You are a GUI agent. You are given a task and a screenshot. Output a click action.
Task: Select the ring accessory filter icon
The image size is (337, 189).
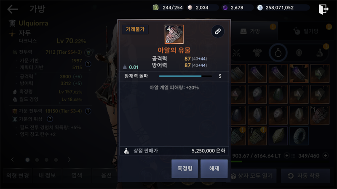tap(278, 53)
